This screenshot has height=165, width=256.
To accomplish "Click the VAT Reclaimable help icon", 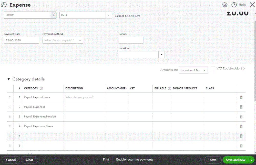I will pos(243,69).
